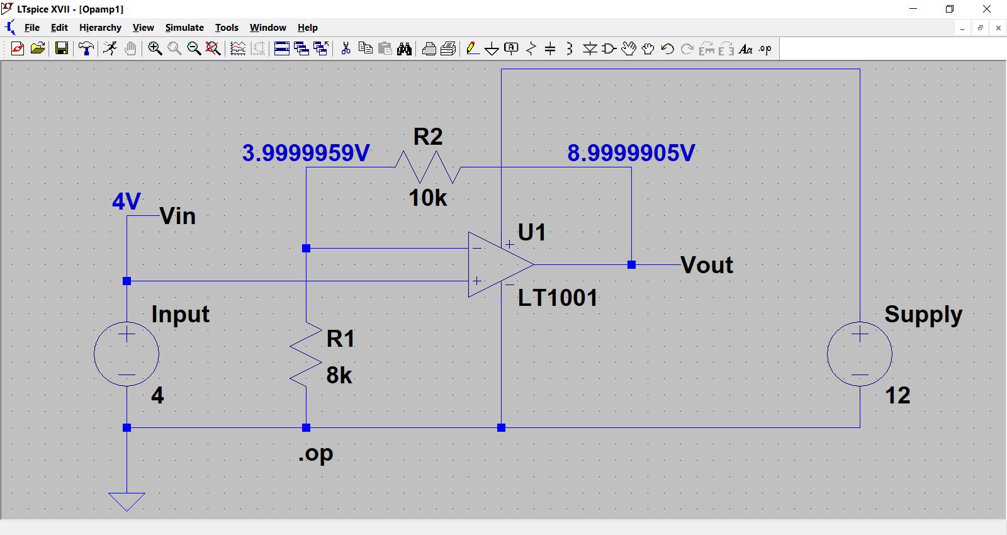Click the SPICE directive .op toolbar icon
Viewport: 1007px width, 535px height.
coord(765,48)
